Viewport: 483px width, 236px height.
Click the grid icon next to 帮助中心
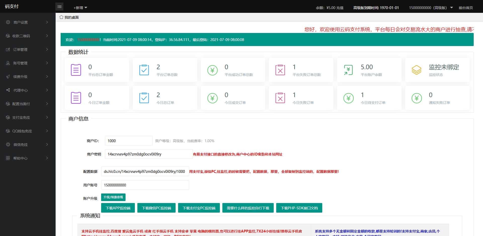click(x=8, y=158)
